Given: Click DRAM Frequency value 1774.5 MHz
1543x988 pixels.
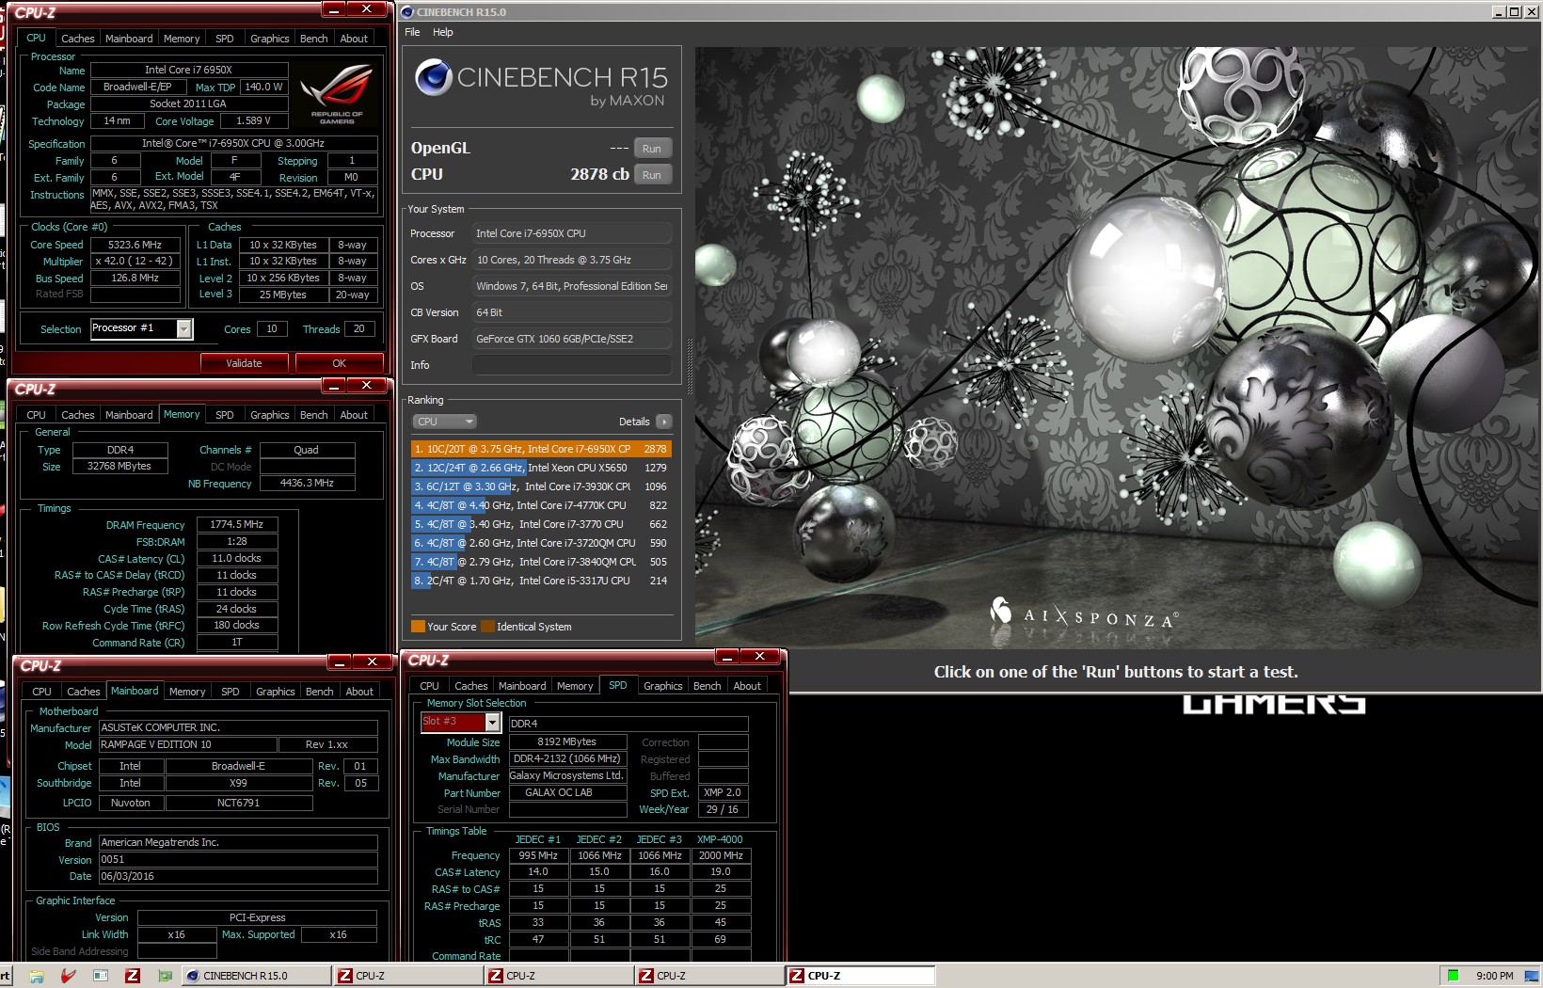Looking at the screenshot, I should tap(237, 525).
